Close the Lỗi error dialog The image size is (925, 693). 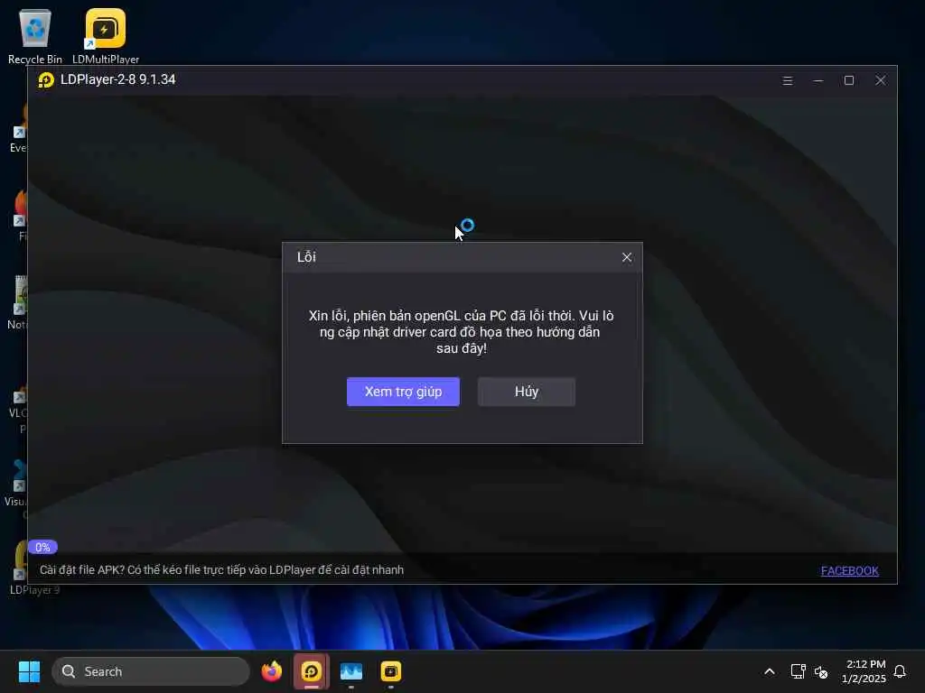point(627,257)
